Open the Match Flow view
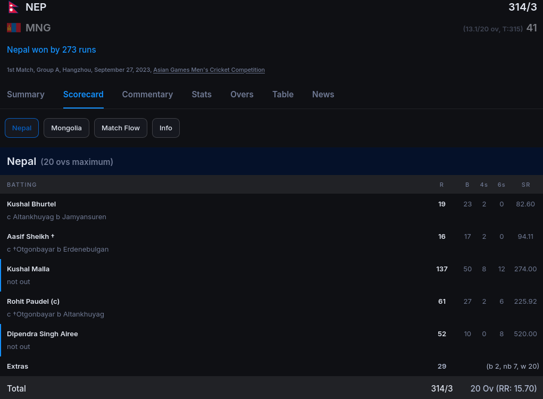543x399 pixels. click(x=121, y=128)
